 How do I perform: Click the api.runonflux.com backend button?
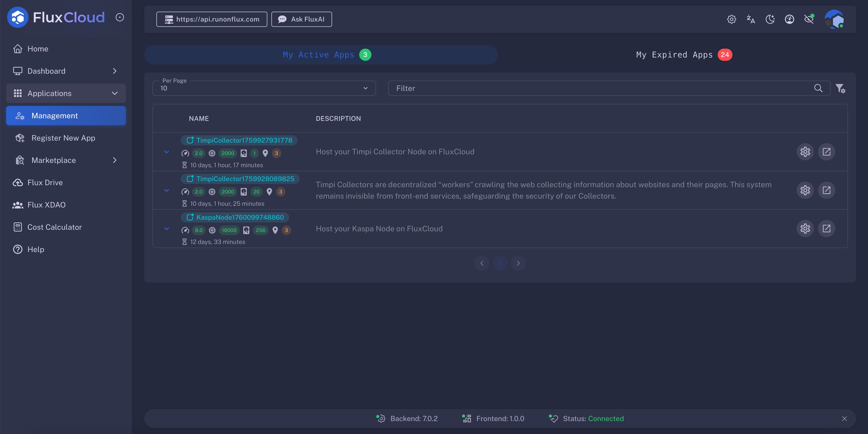[212, 19]
